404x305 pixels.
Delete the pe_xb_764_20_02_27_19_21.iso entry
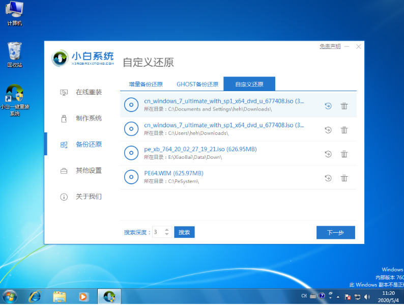click(x=344, y=154)
